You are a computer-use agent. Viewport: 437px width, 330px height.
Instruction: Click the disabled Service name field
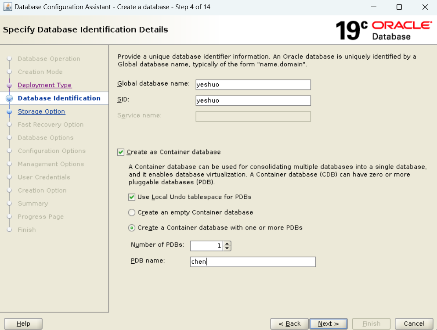(253, 116)
